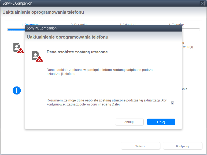
Task: Click Anuluj to cancel the dialog
Action: [x=129, y=122]
